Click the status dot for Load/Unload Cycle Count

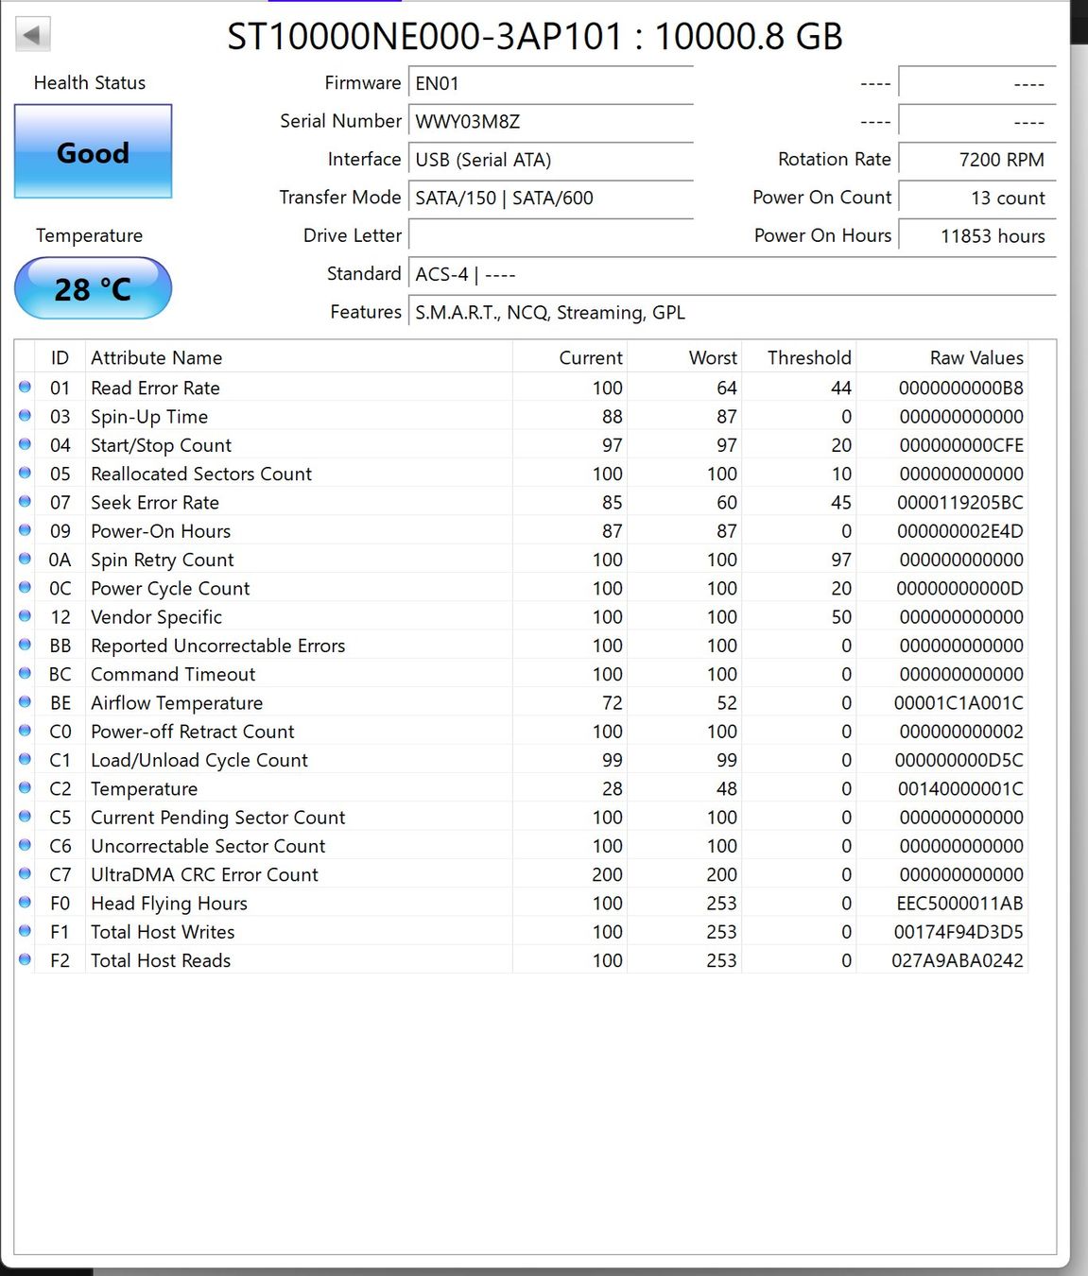point(26,759)
